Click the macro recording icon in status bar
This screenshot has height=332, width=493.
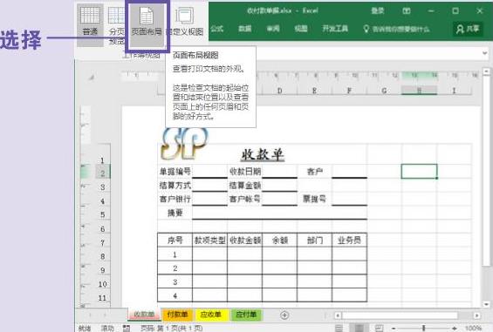pyautogui.click(x=127, y=329)
